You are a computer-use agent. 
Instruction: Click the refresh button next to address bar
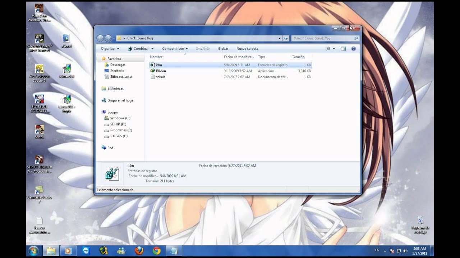286,38
